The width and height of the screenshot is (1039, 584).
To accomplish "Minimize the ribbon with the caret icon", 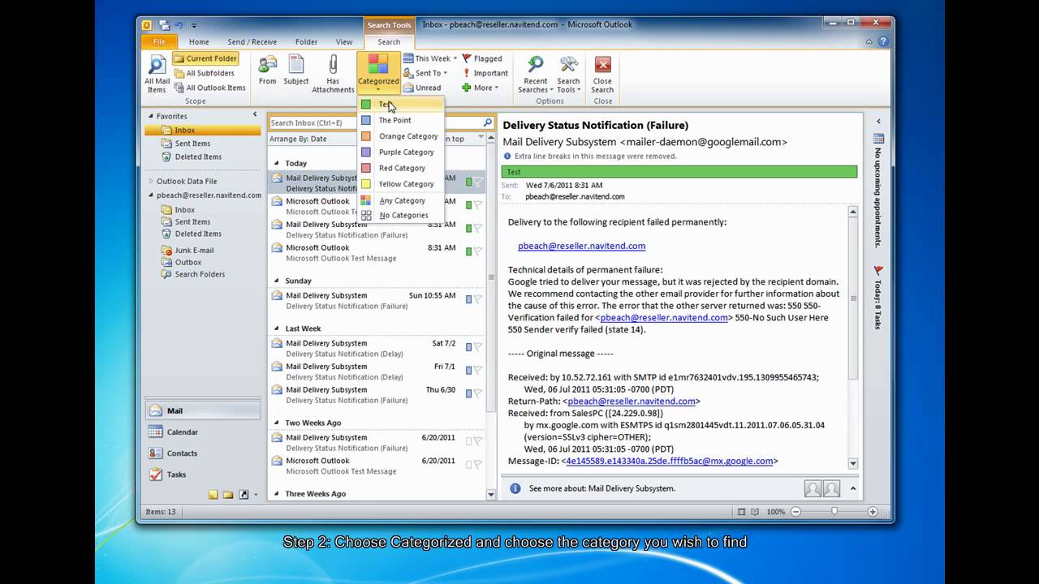I will [870, 41].
